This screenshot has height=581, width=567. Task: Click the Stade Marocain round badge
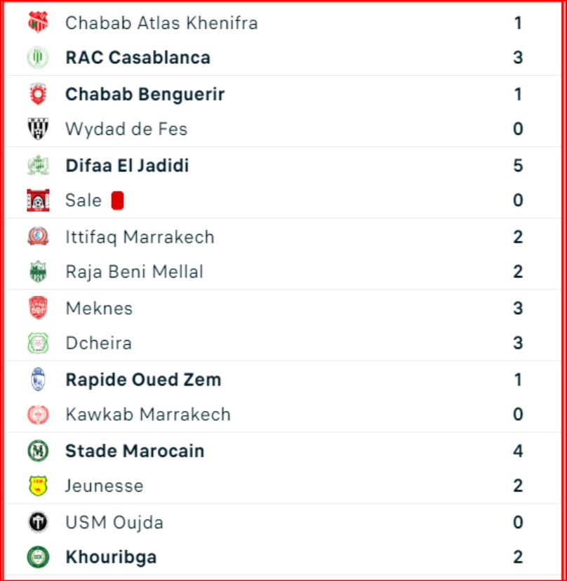point(38,450)
